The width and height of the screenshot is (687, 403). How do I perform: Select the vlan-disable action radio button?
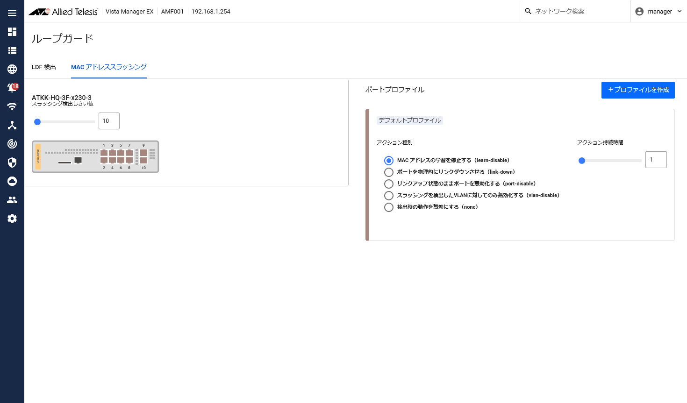click(x=389, y=196)
